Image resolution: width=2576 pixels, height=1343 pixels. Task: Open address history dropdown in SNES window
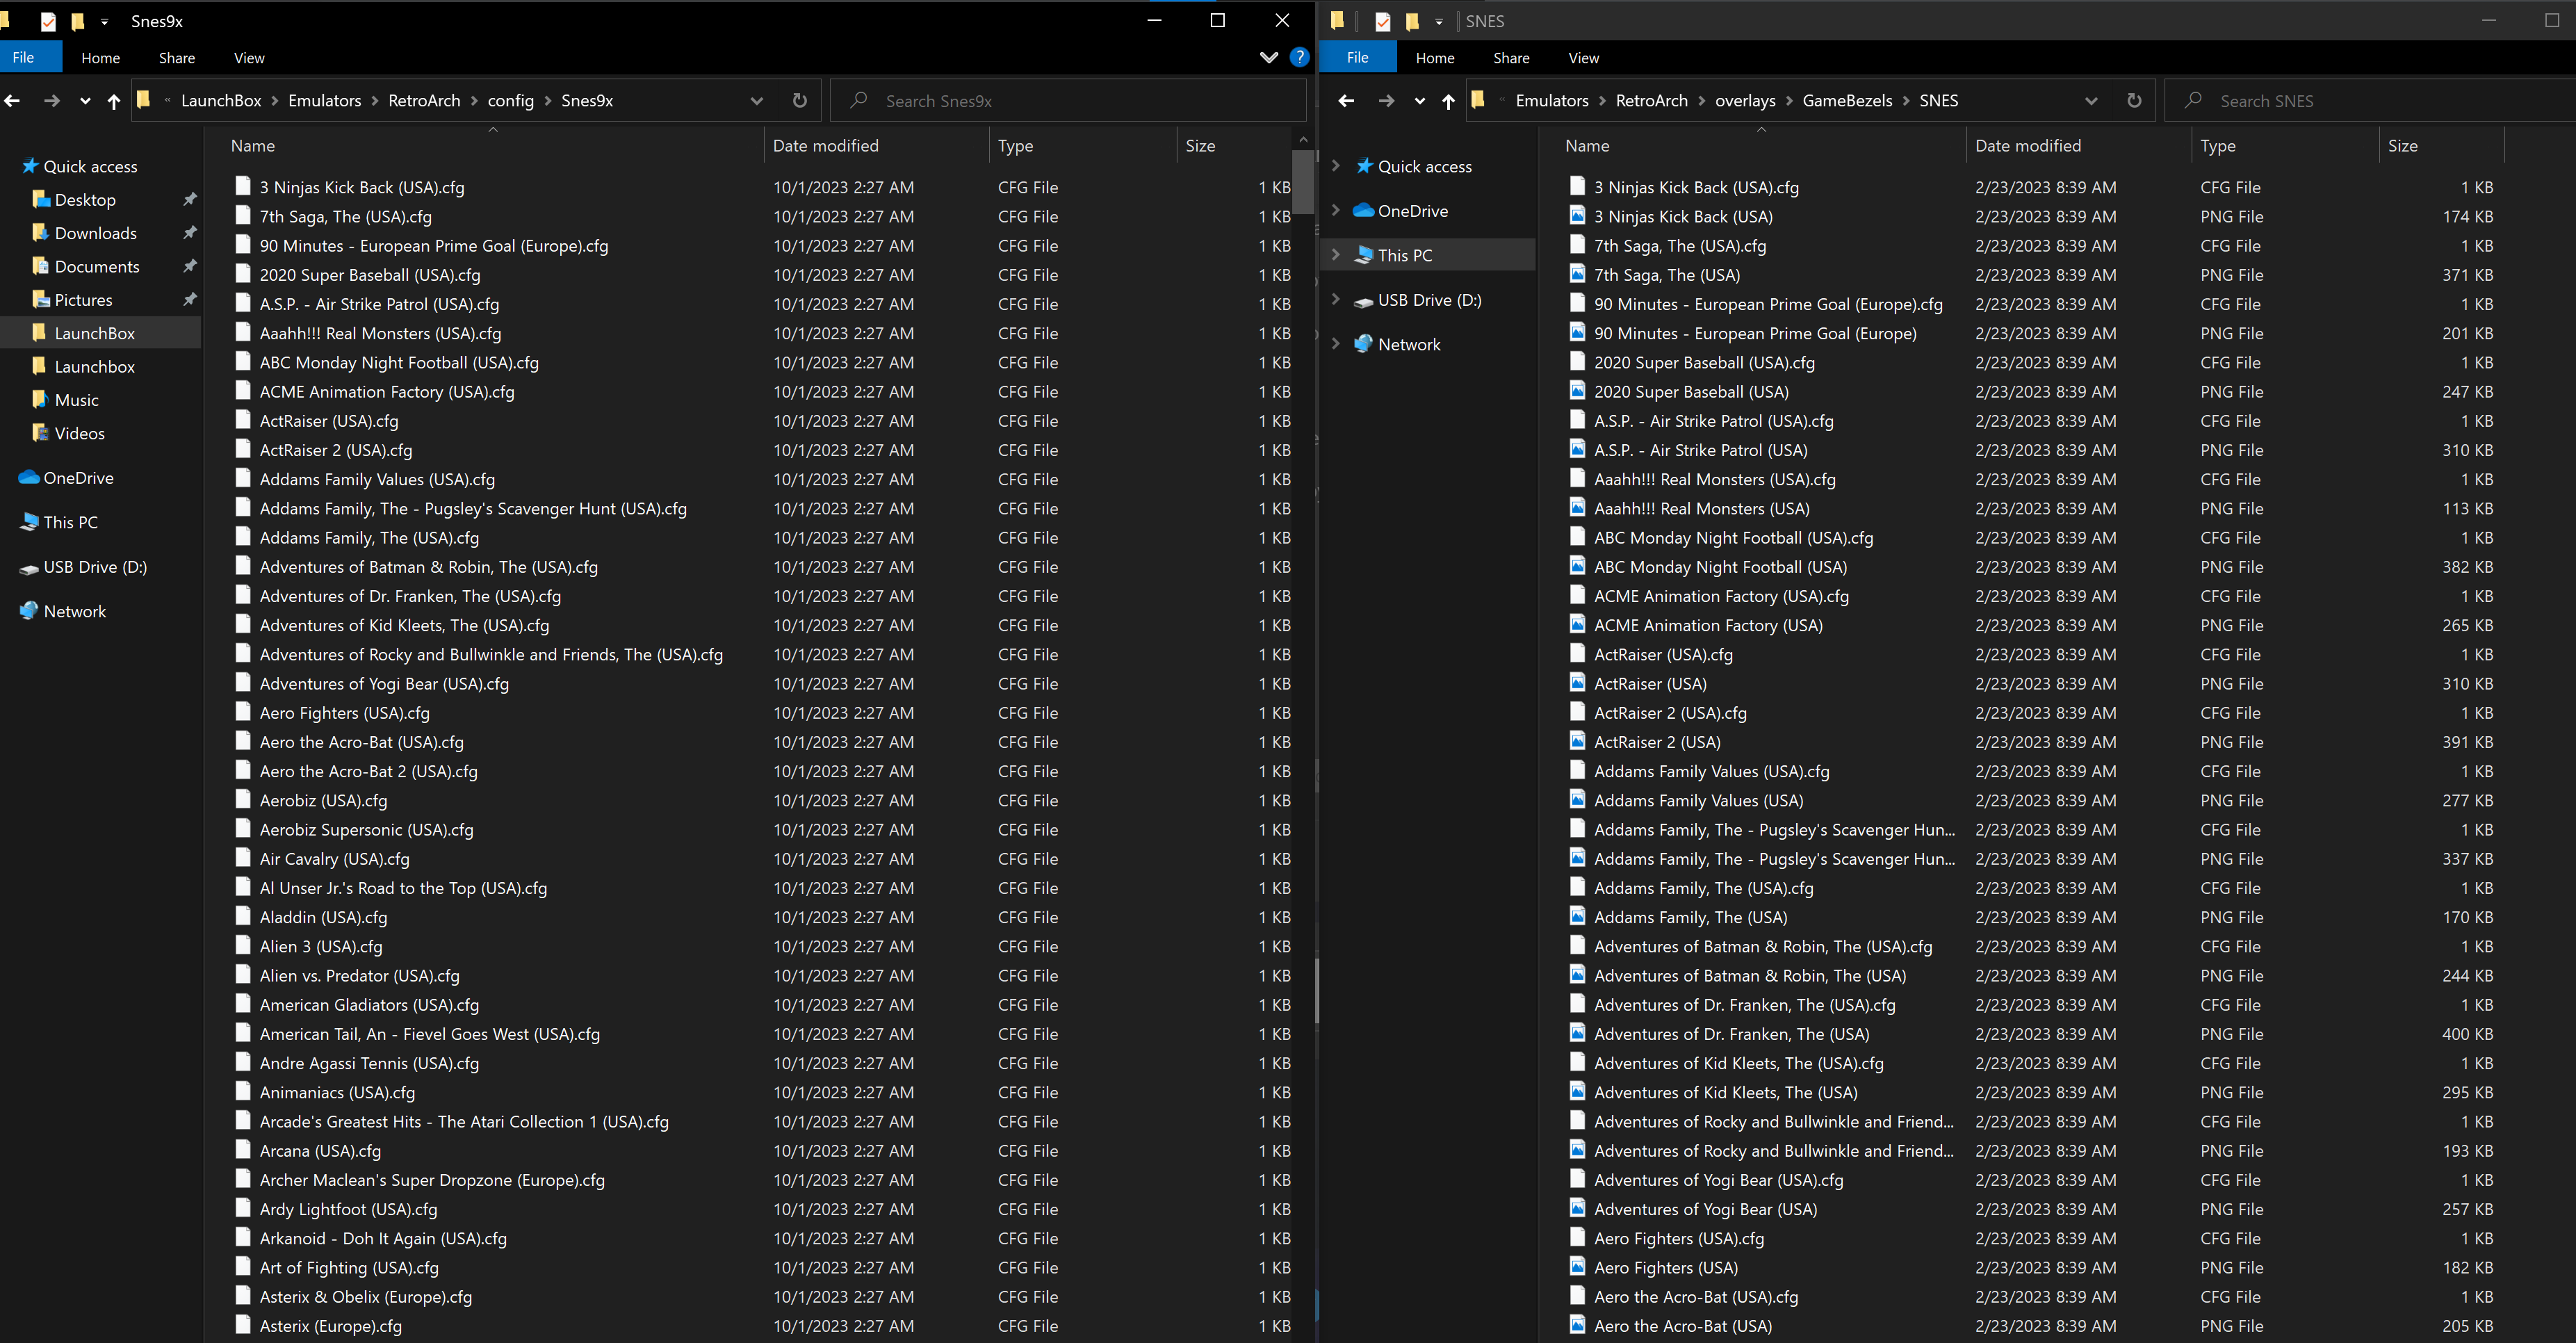[x=2091, y=101]
